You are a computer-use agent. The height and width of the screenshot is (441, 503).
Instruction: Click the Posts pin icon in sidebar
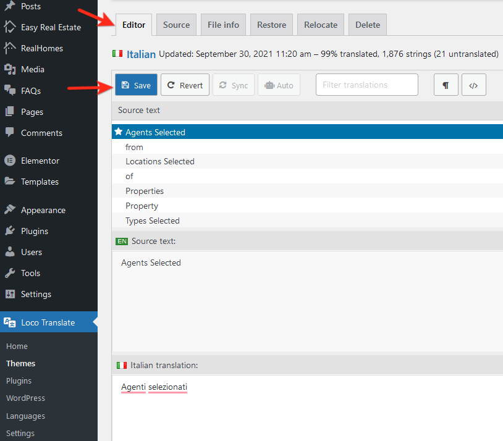tap(10, 6)
